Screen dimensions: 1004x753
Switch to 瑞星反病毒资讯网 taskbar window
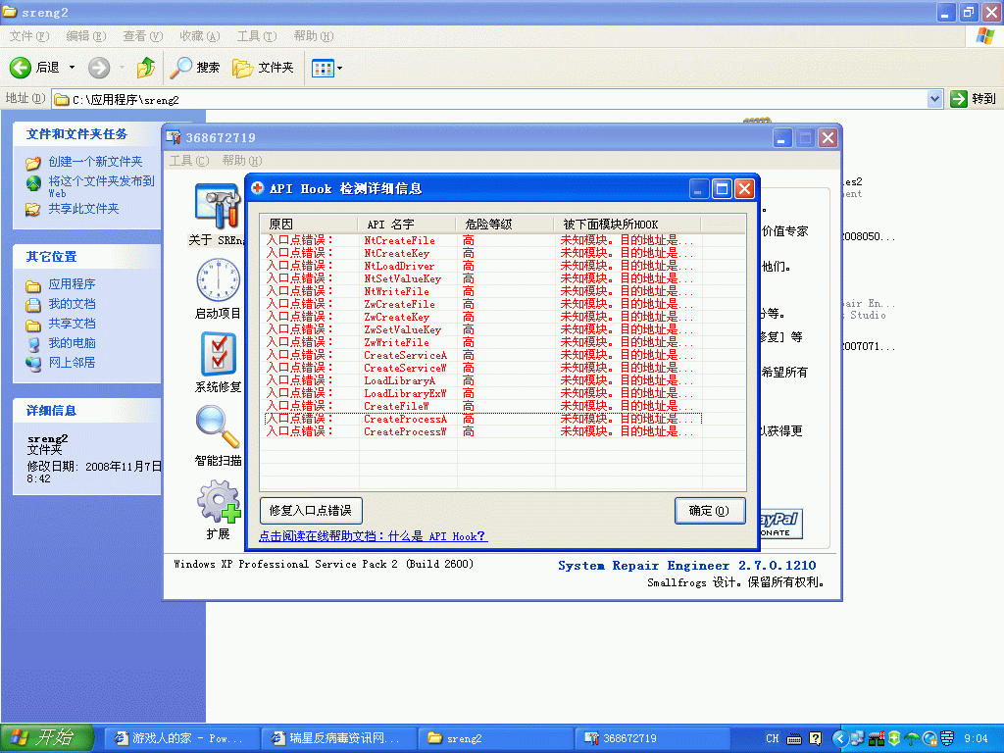(x=338, y=738)
